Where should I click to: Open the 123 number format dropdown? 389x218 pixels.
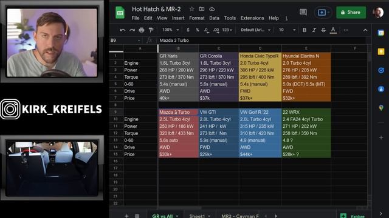(227, 30)
